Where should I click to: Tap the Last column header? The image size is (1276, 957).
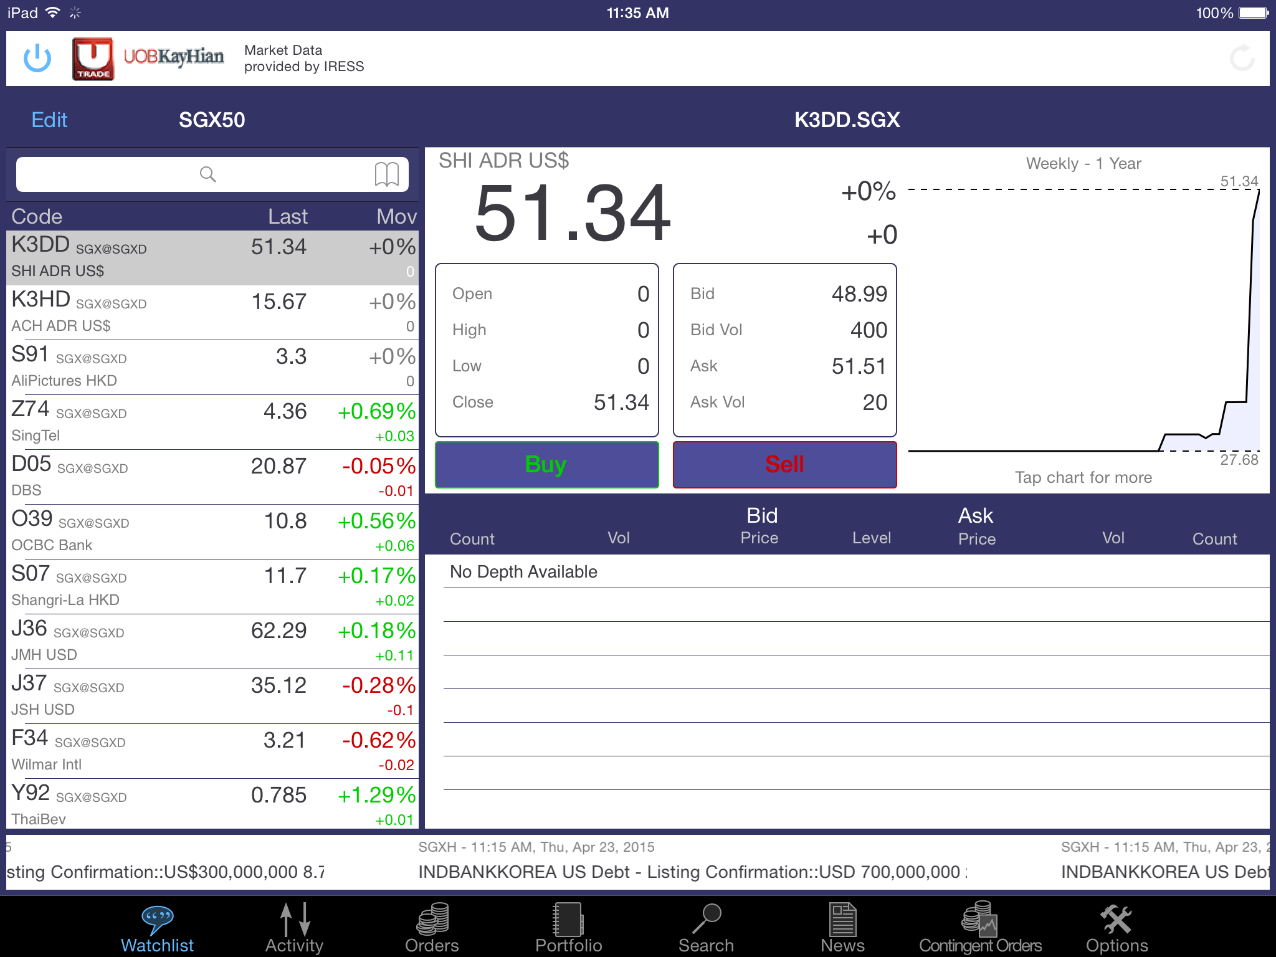coord(288,216)
